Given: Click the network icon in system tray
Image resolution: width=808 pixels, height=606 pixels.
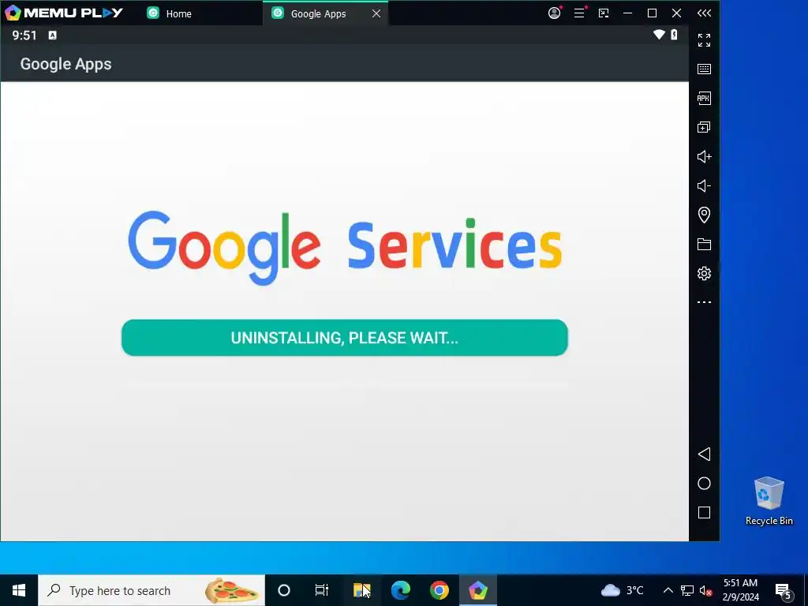Looking at the screenshot, I should pyautogui.click(x=687, y=590).
